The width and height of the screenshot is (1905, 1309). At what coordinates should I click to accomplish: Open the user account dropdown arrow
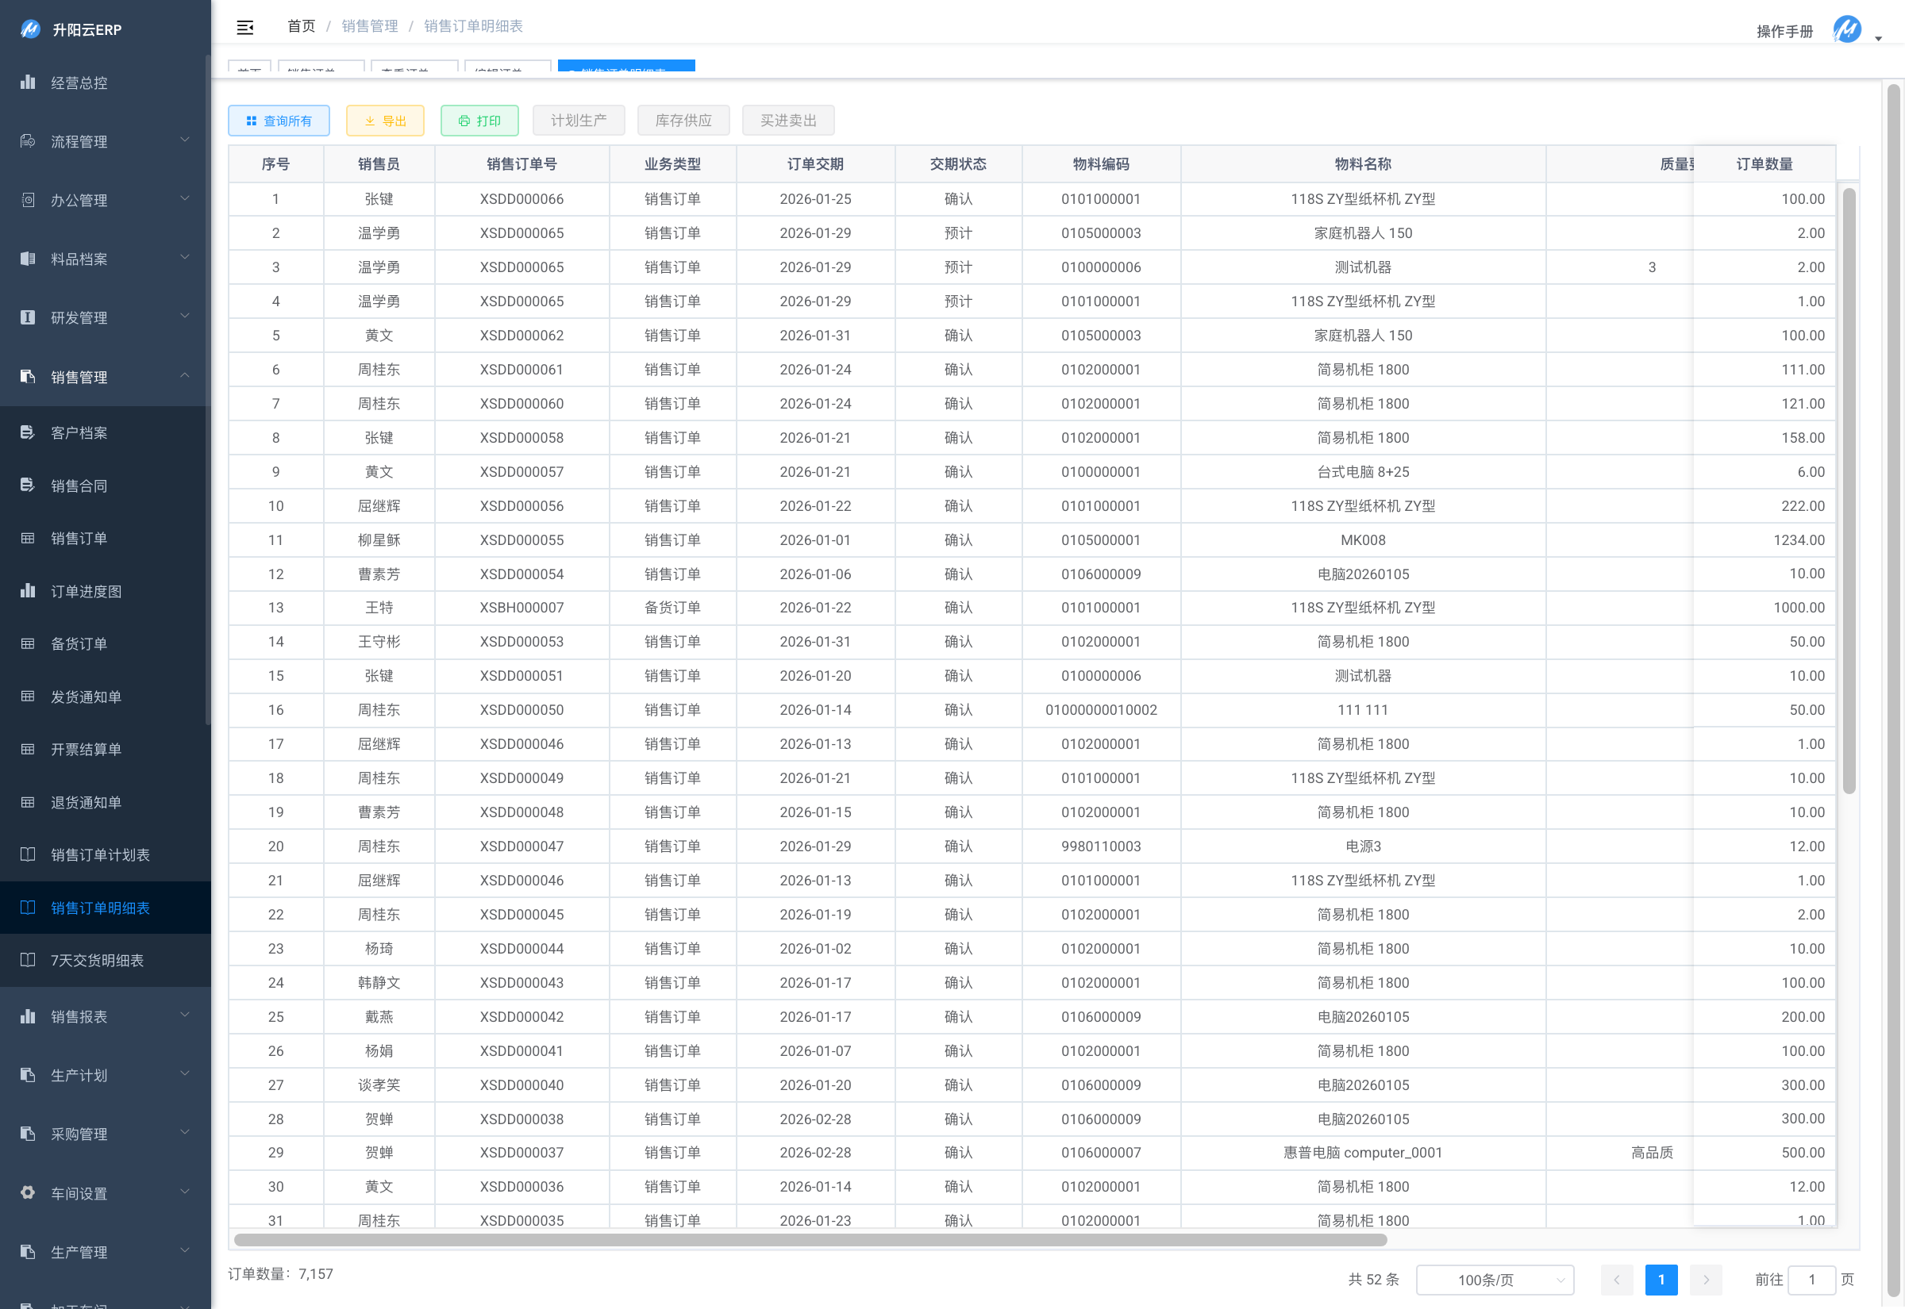(x=1878, y=38)
